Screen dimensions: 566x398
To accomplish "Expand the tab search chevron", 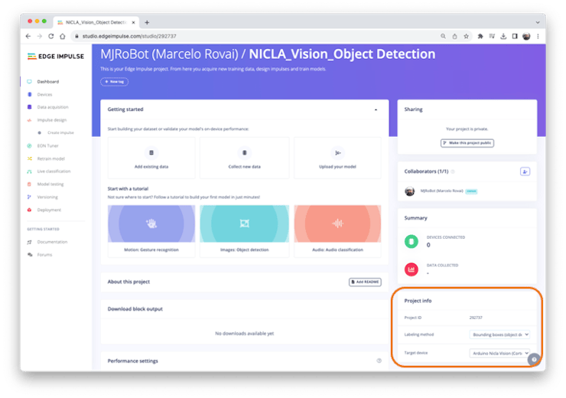I will click(538, 23).
